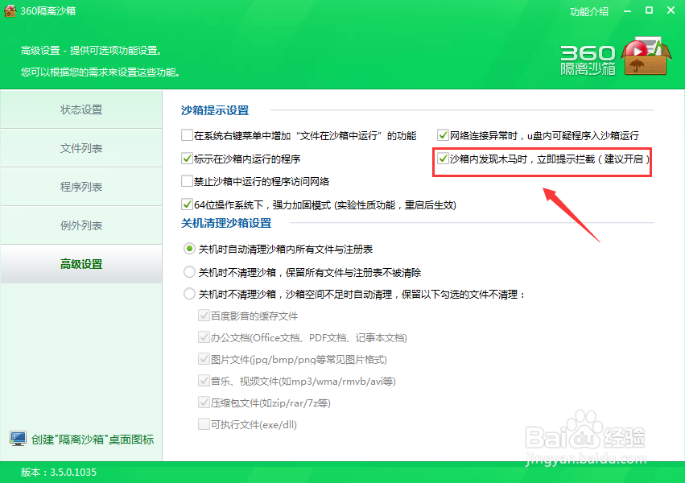Enable 禁止沙箱中运行的程序访问网络
The height and width of the screenshot is (483, 685).
(x=187, y=181)
